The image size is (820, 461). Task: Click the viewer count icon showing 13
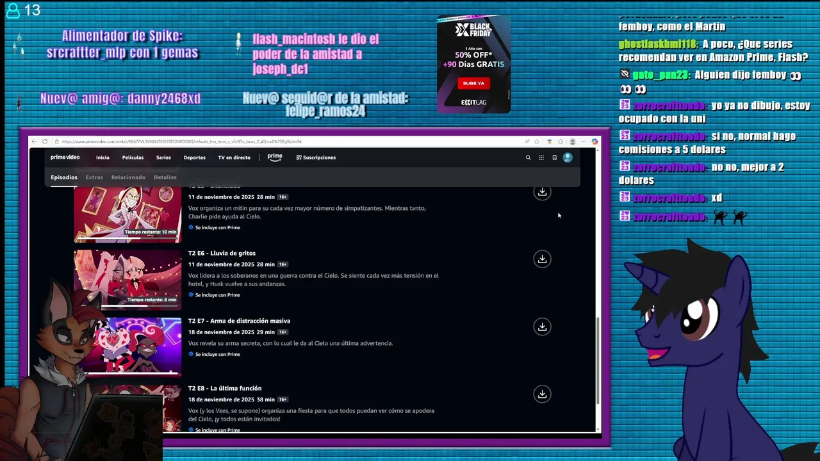pyautogui.click(x=13, y=11)
